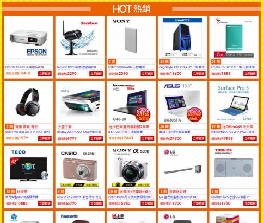Open the EPSON projector product image
Image resolution: width=264 pixels, height=223 pixels.
(28, 38)
